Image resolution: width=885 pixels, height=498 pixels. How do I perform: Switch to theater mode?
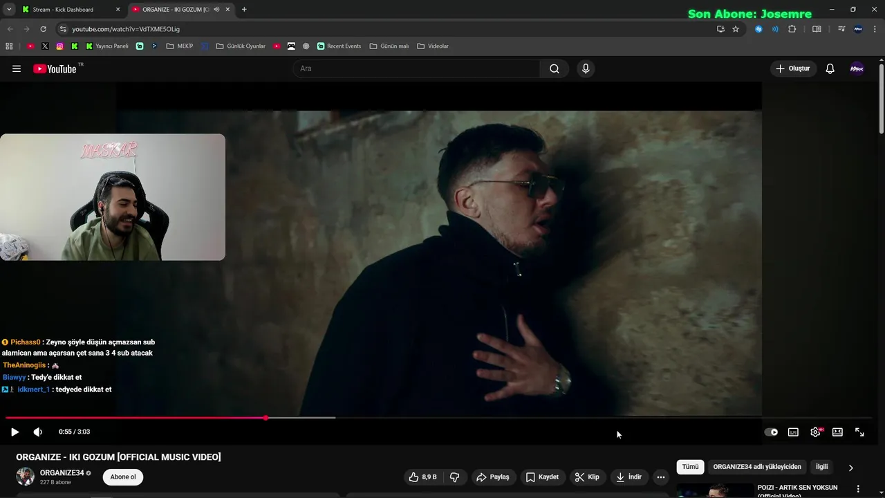(x=837, y=432)
